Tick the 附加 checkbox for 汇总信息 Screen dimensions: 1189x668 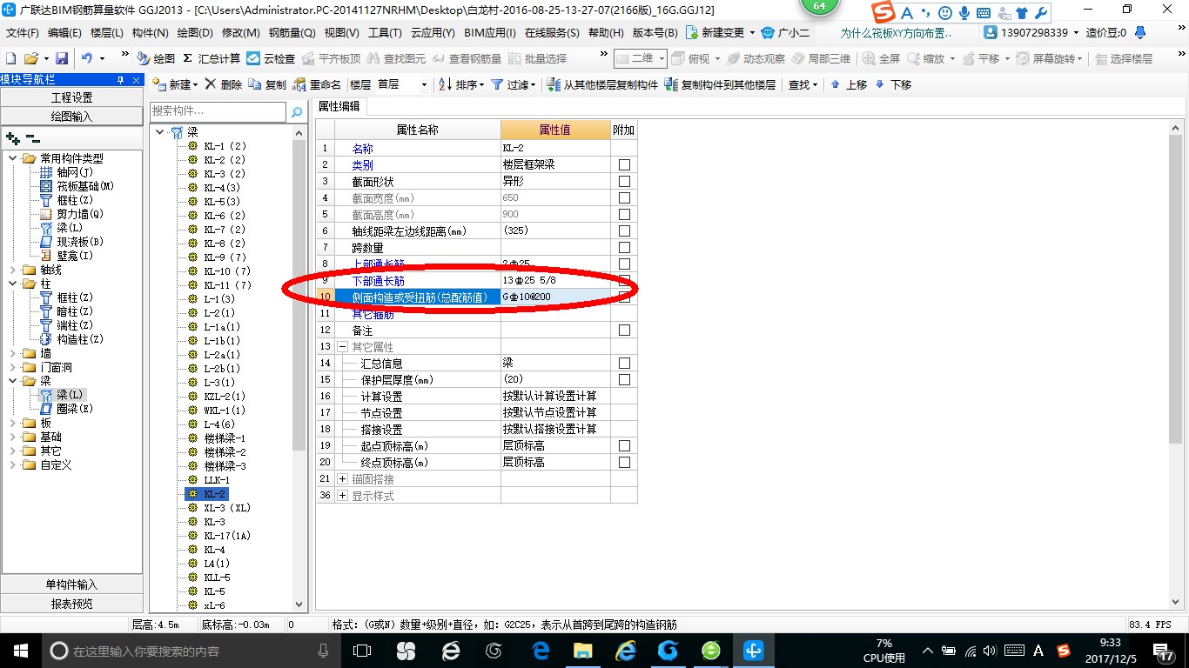pyautogui.click(x=624, y=364)
